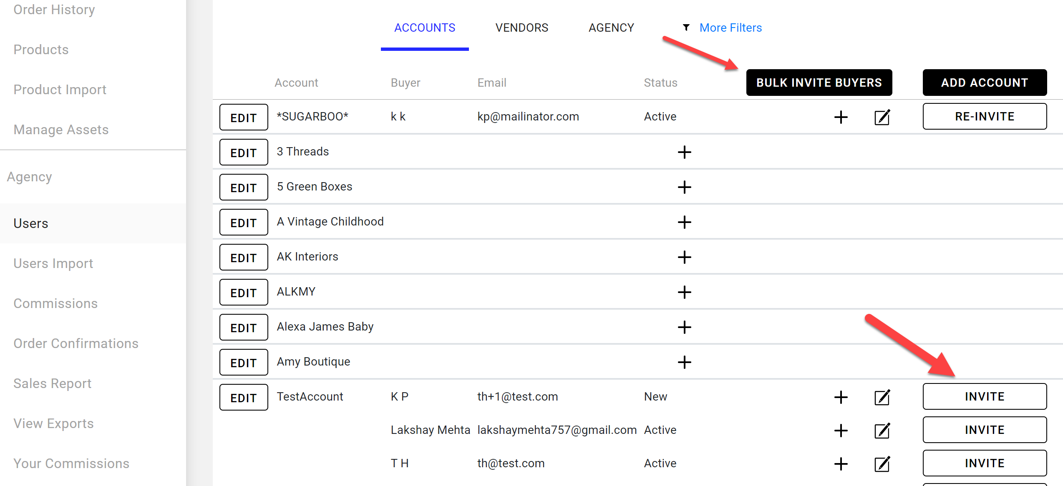Click the edit pencil icon for kp@mailinator.com
The height and width of the screenshot is (486, 1063).
[882, 117]
